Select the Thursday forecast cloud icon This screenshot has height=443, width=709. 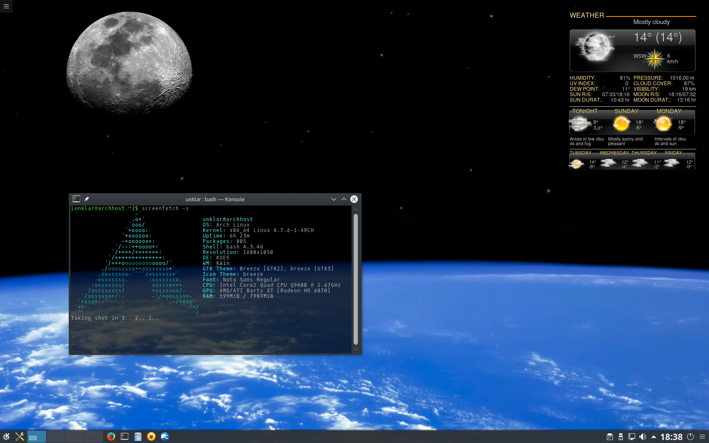(x=640, y=163)
